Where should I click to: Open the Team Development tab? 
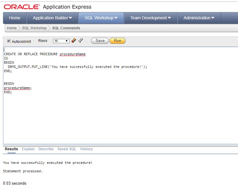151,18
